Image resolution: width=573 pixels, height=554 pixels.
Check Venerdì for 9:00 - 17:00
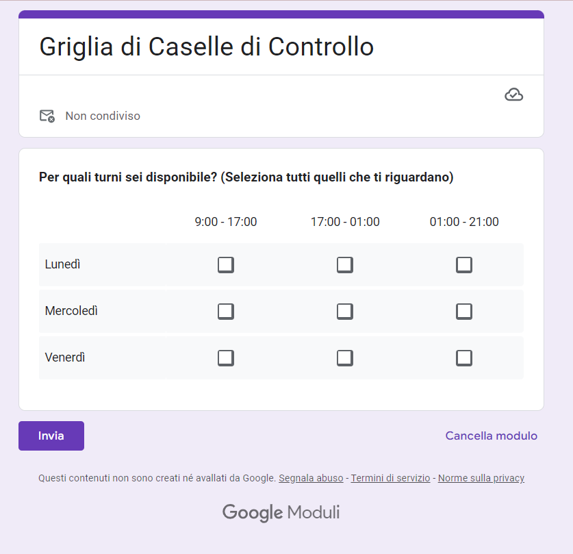tap(226, 358)
